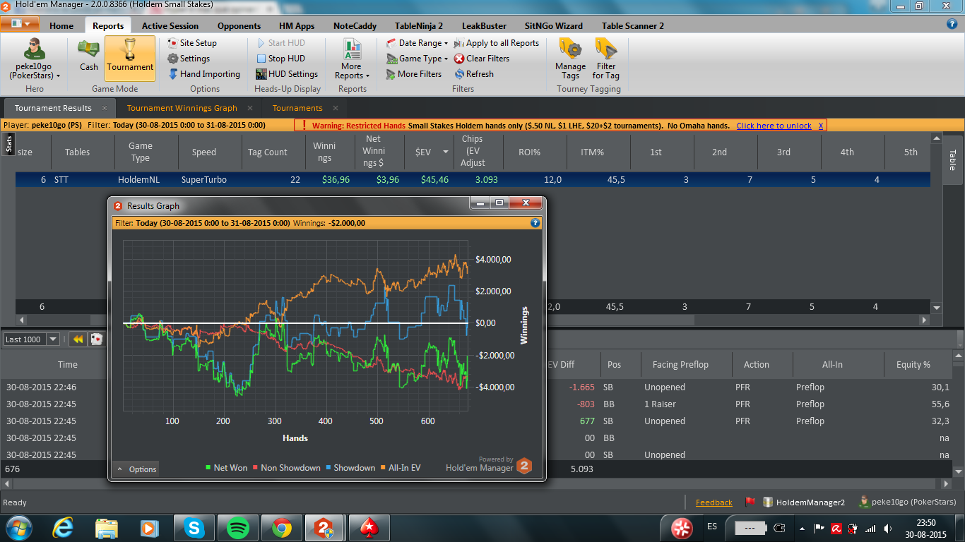Screen dimensions: 965x542
Task: Toggle the All-In EV graph line
Action: tap(401, 468)
